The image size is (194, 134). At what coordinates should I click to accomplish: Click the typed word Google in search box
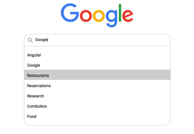click(41, 40)
